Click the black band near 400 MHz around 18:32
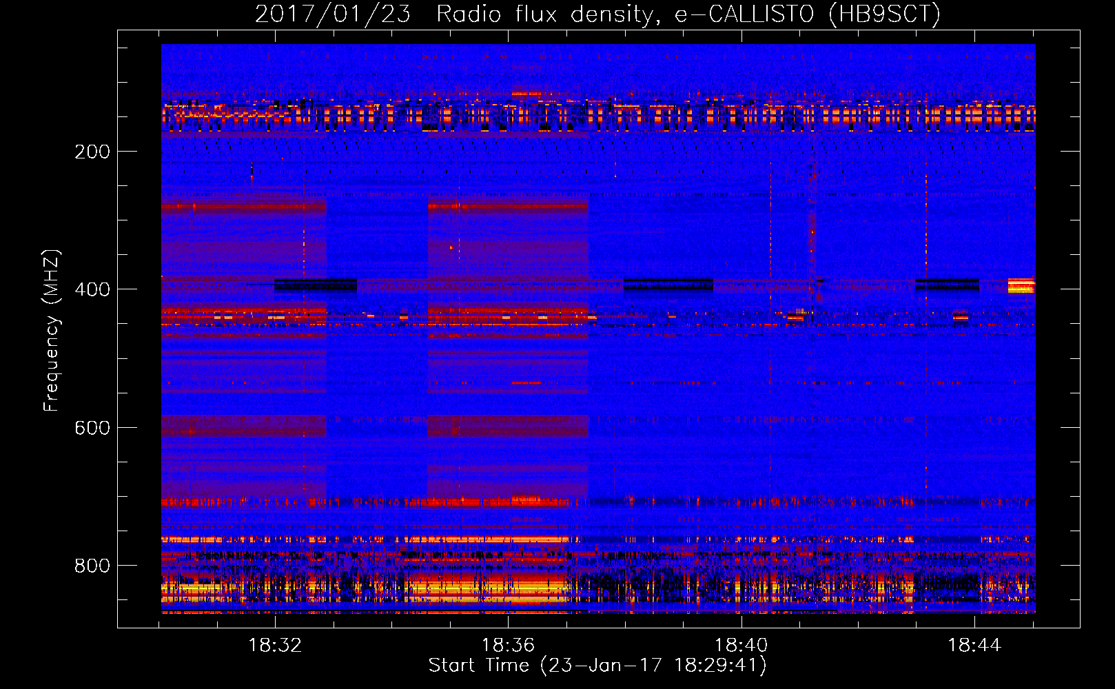This screenshot has height=689, width=1115. (x=316, y=285)
